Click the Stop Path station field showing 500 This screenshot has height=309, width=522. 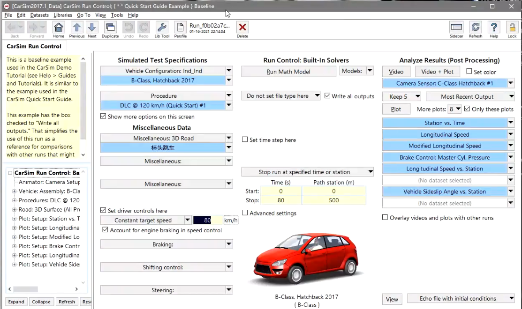click(333, 200)
